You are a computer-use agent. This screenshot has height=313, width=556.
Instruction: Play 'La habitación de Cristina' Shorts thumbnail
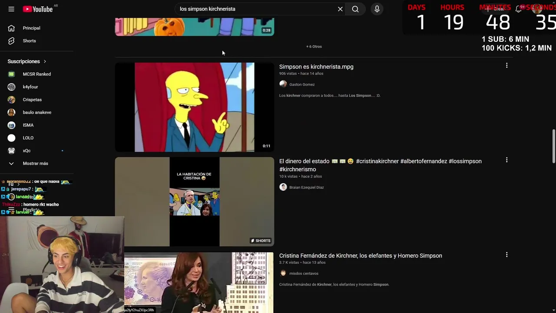195,202
